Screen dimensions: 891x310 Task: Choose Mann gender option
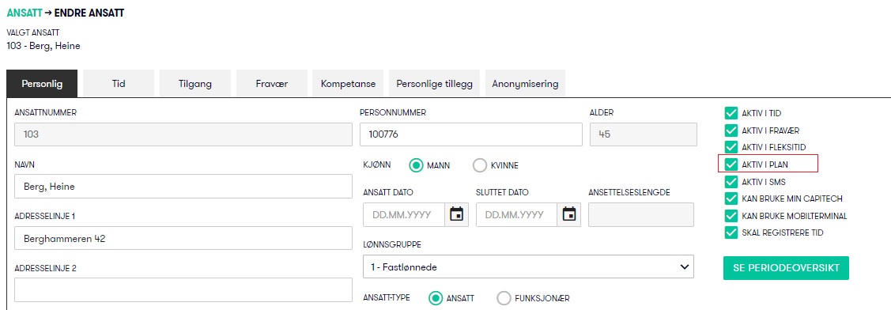(417, 165)
